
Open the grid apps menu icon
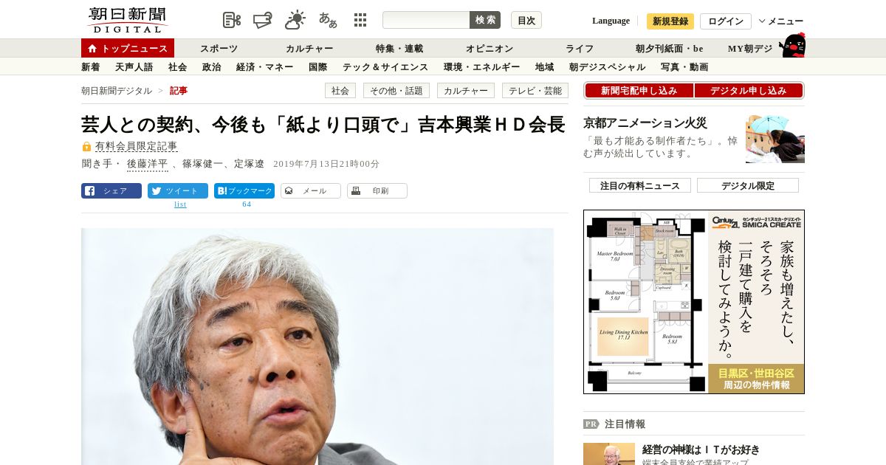pyautogui.click(x=360, y=20)
